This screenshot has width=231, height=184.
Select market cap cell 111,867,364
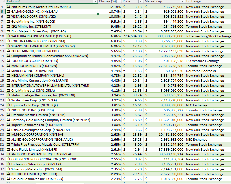tap(164, 159)
